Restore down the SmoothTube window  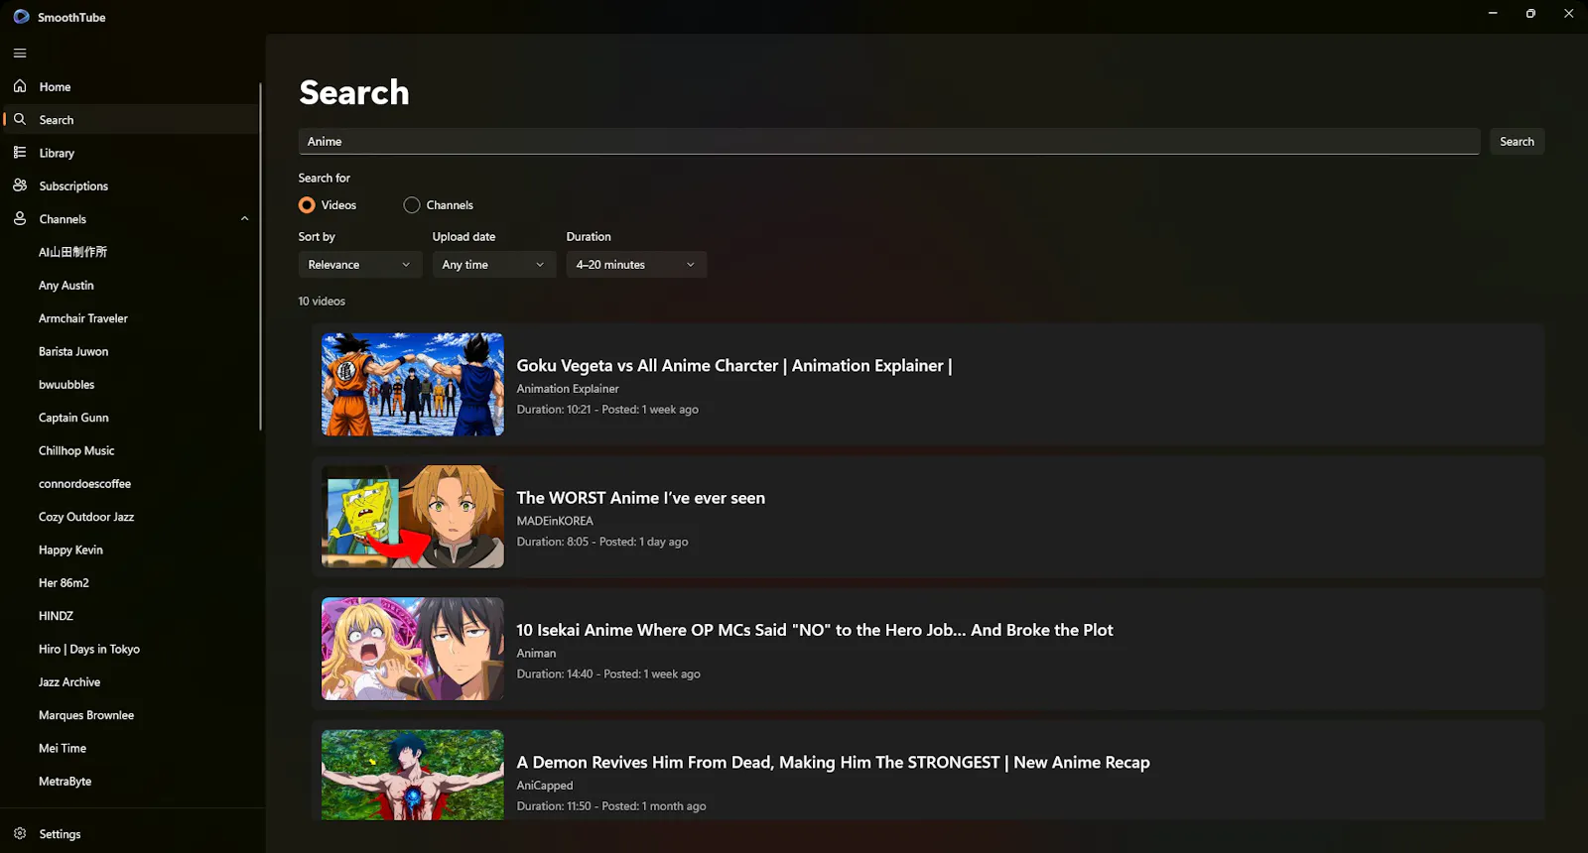point(1530,13)
